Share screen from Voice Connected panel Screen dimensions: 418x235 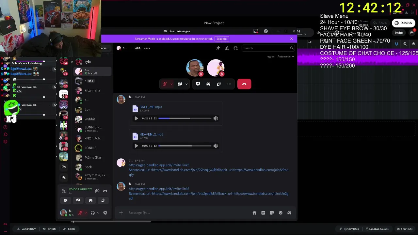point(78,200)
